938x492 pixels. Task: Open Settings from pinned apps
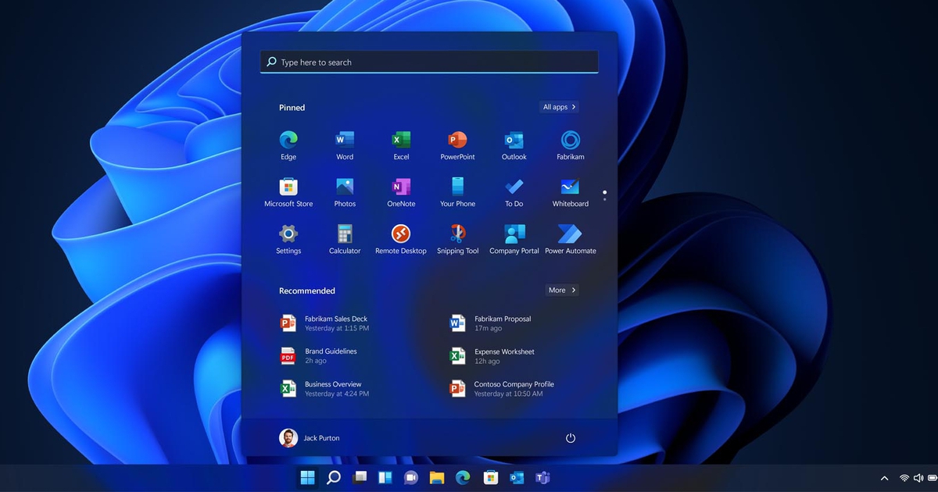pyautogui.click(x=288, y=239)
